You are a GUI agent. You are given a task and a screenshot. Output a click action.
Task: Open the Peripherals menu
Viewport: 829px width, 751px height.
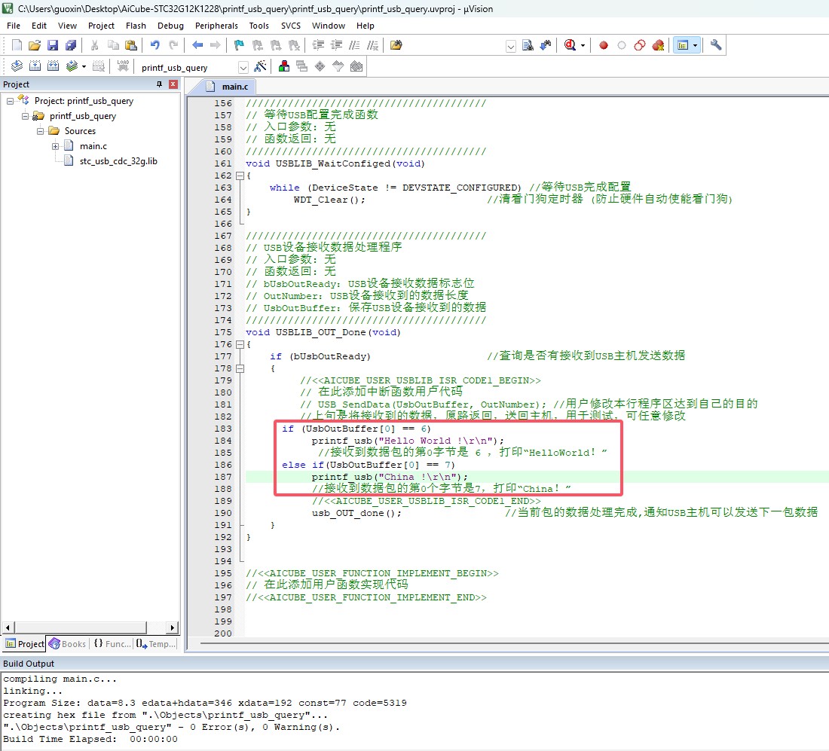[217, 26]
